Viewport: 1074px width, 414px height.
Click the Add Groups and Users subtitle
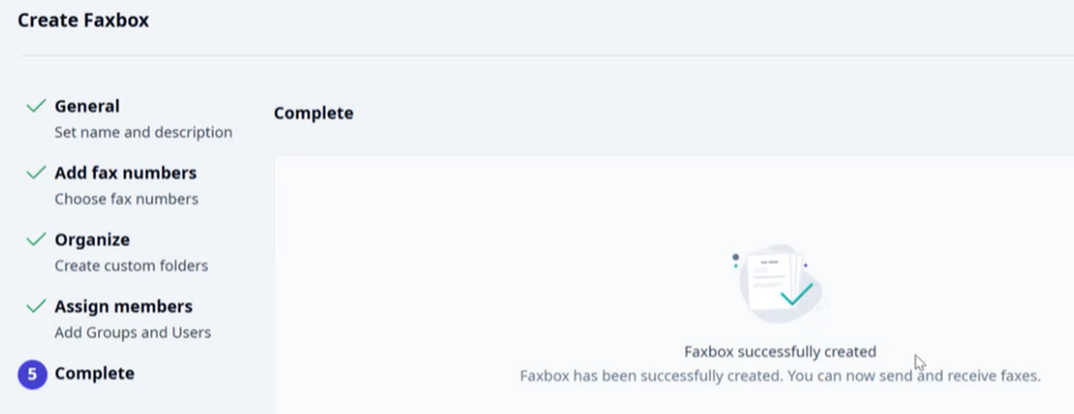coord(133,333)
